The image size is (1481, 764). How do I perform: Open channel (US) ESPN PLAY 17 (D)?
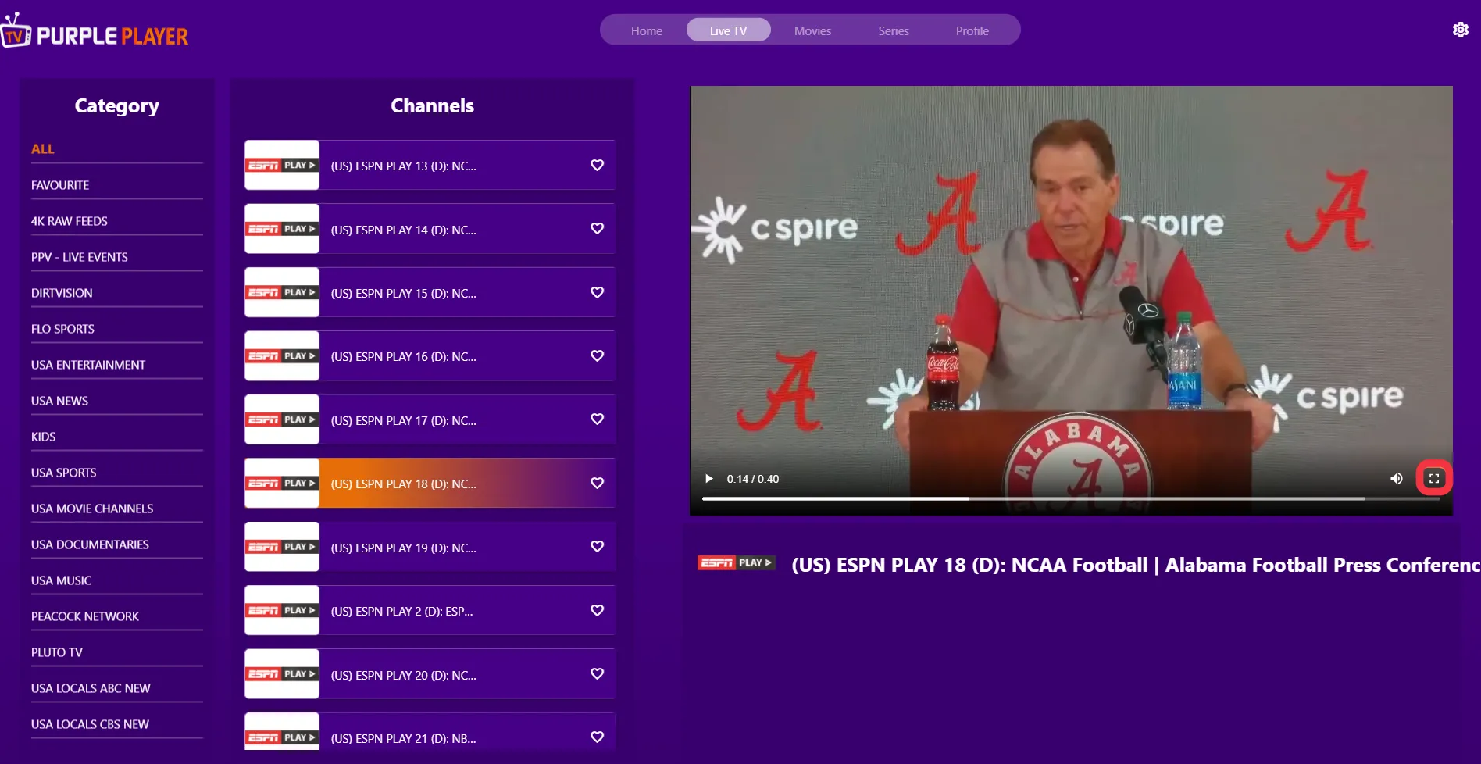430,419
